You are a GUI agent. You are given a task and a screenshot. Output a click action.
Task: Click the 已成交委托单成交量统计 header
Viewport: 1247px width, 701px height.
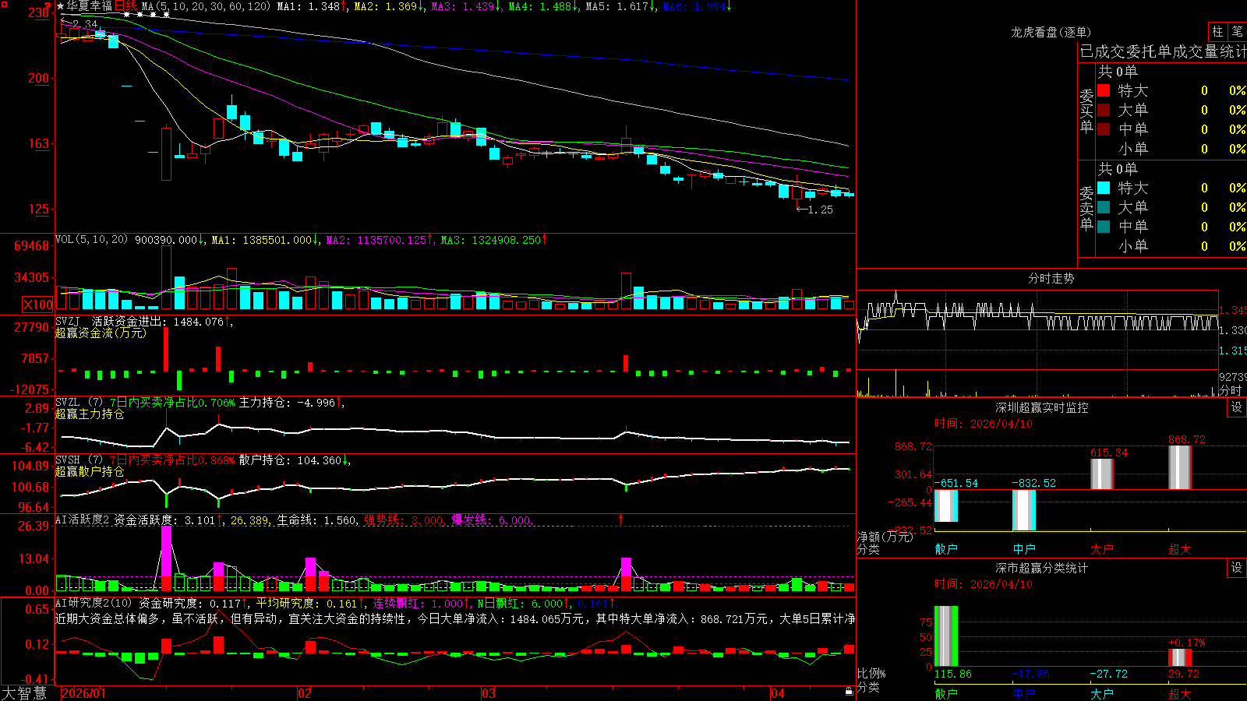(1163, 51)
